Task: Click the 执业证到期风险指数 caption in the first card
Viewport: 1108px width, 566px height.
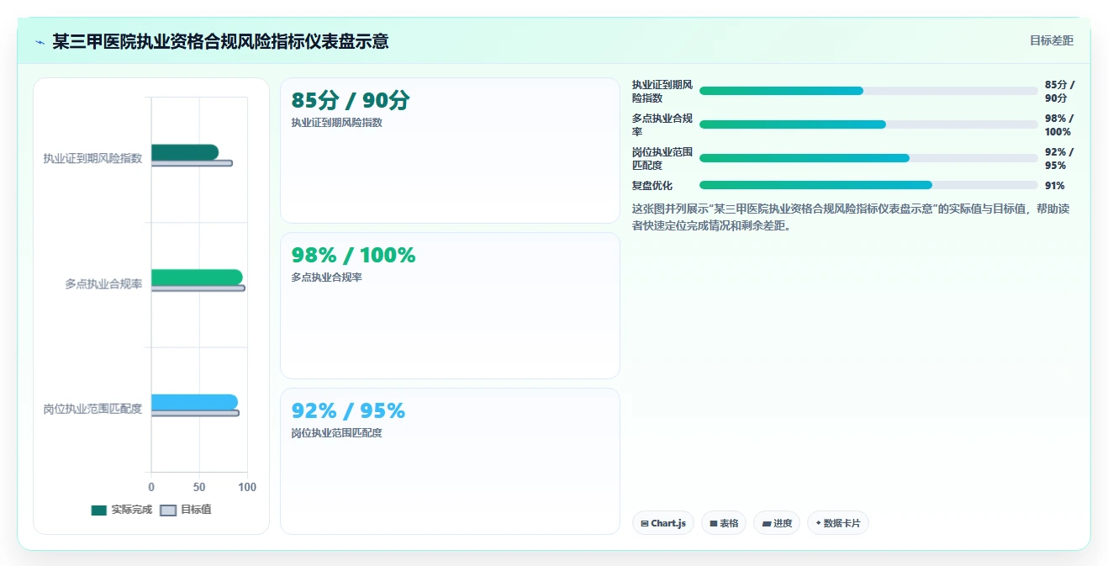Action: [x=336, y=123]
